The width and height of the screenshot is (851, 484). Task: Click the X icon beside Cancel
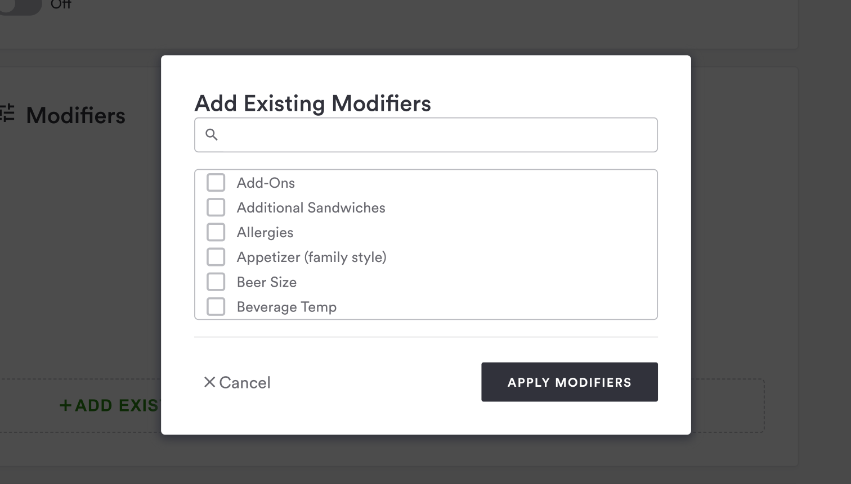[x=209, y=382]
